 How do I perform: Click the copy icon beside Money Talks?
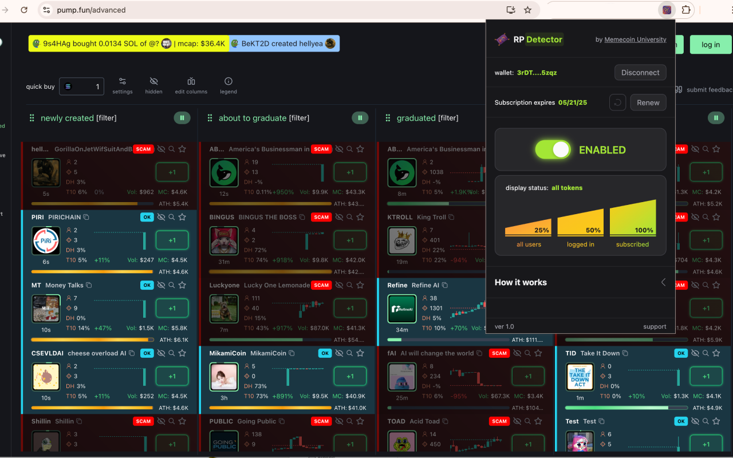coord(89,285)
